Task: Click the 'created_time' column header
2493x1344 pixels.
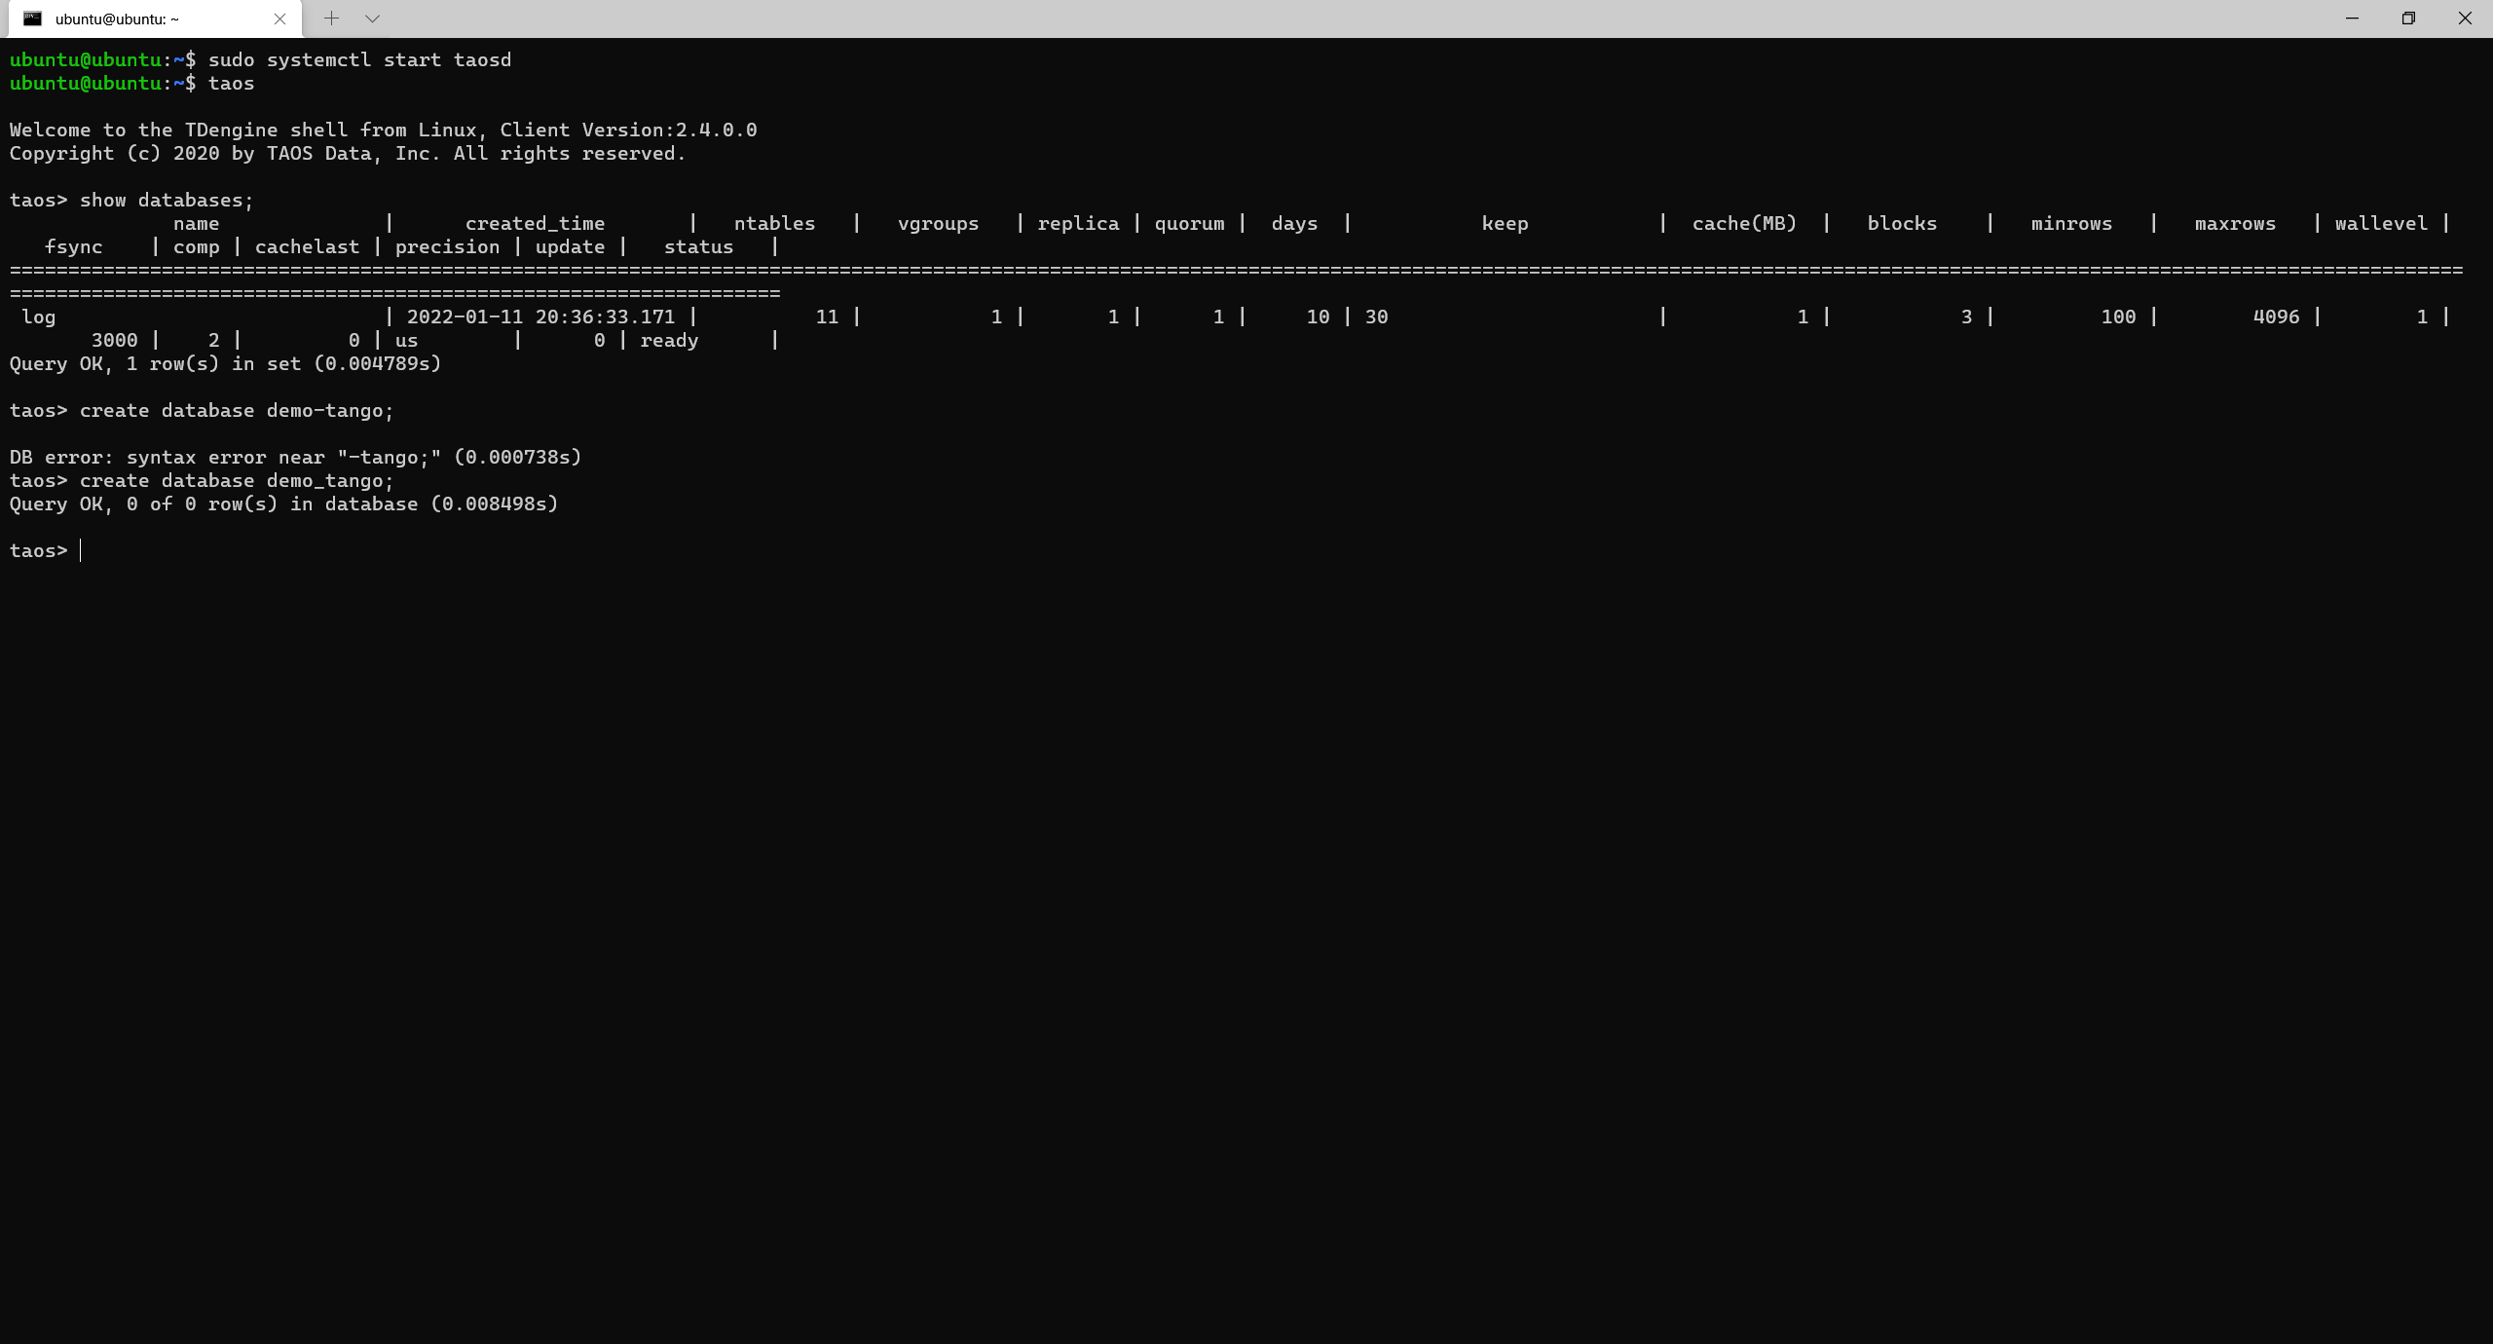Action: pyautogui.click(x=535, y=224)
